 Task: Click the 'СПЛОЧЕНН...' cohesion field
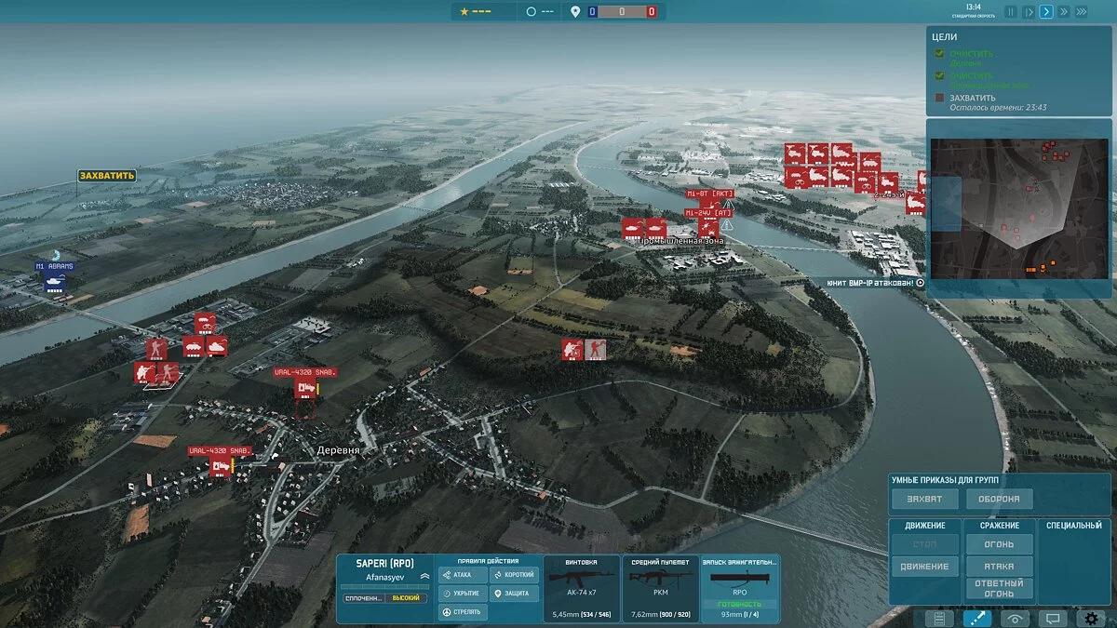coord(364,598)
